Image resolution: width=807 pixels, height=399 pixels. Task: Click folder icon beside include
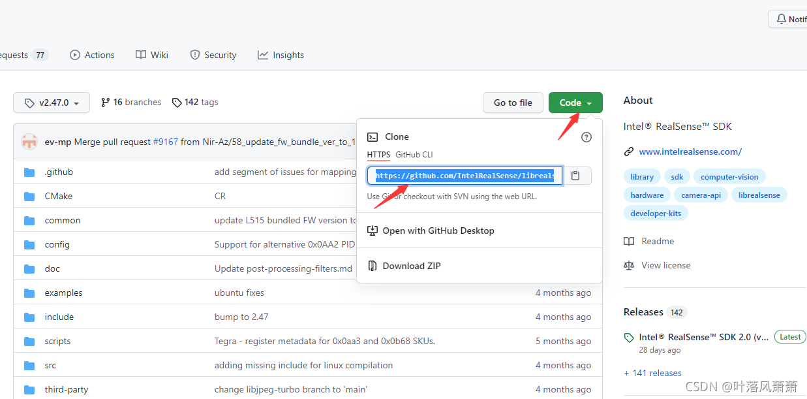pyautogui.click(x=29, y=317)
